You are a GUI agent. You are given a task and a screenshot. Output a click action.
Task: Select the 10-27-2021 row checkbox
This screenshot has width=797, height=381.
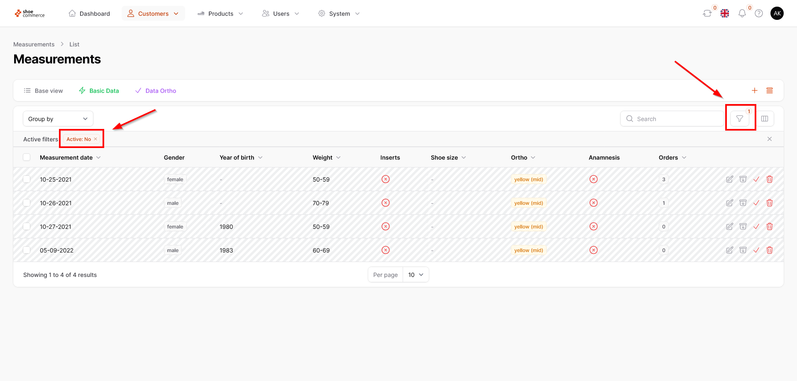(27, 226)
